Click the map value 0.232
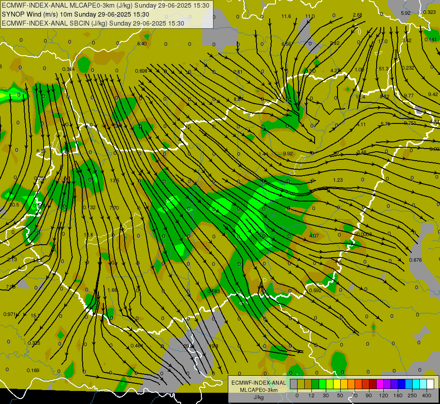Viewport: 440px width, 404px height. point(408,68)
